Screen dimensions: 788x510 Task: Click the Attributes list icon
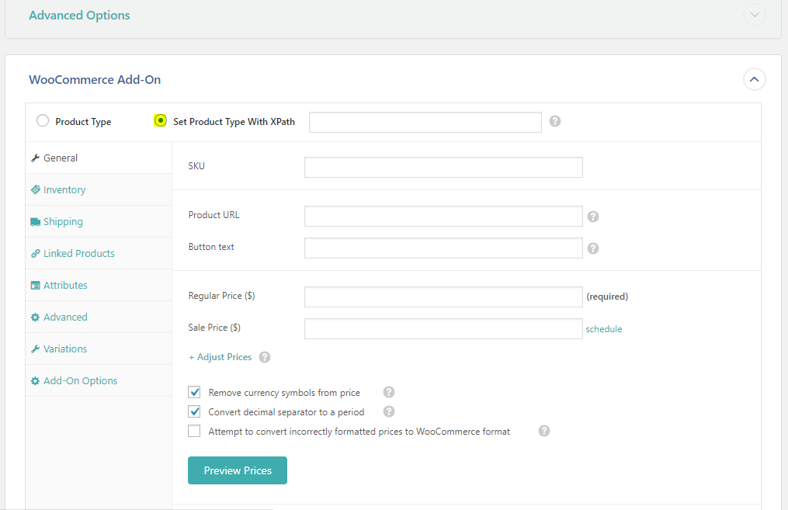pos(35,286)
